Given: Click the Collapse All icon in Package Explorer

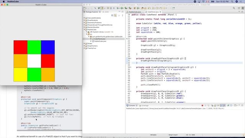Looking at the screenshot, I should pyautogui.click(x=112, y=15).
